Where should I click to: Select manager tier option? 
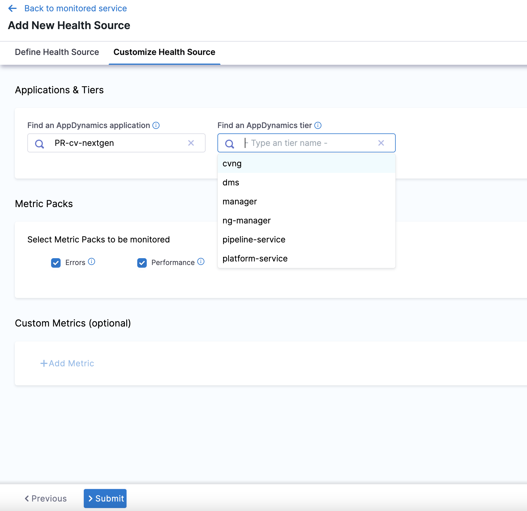[x=306, y=201]
